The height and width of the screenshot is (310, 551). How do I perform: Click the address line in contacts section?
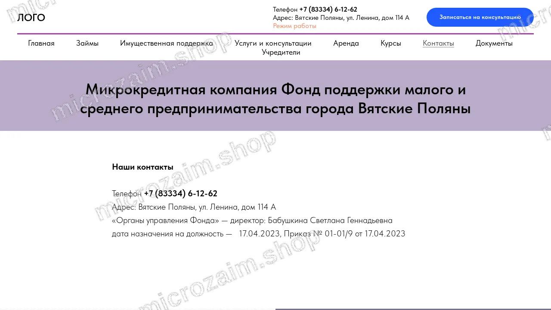coord(194,207)
